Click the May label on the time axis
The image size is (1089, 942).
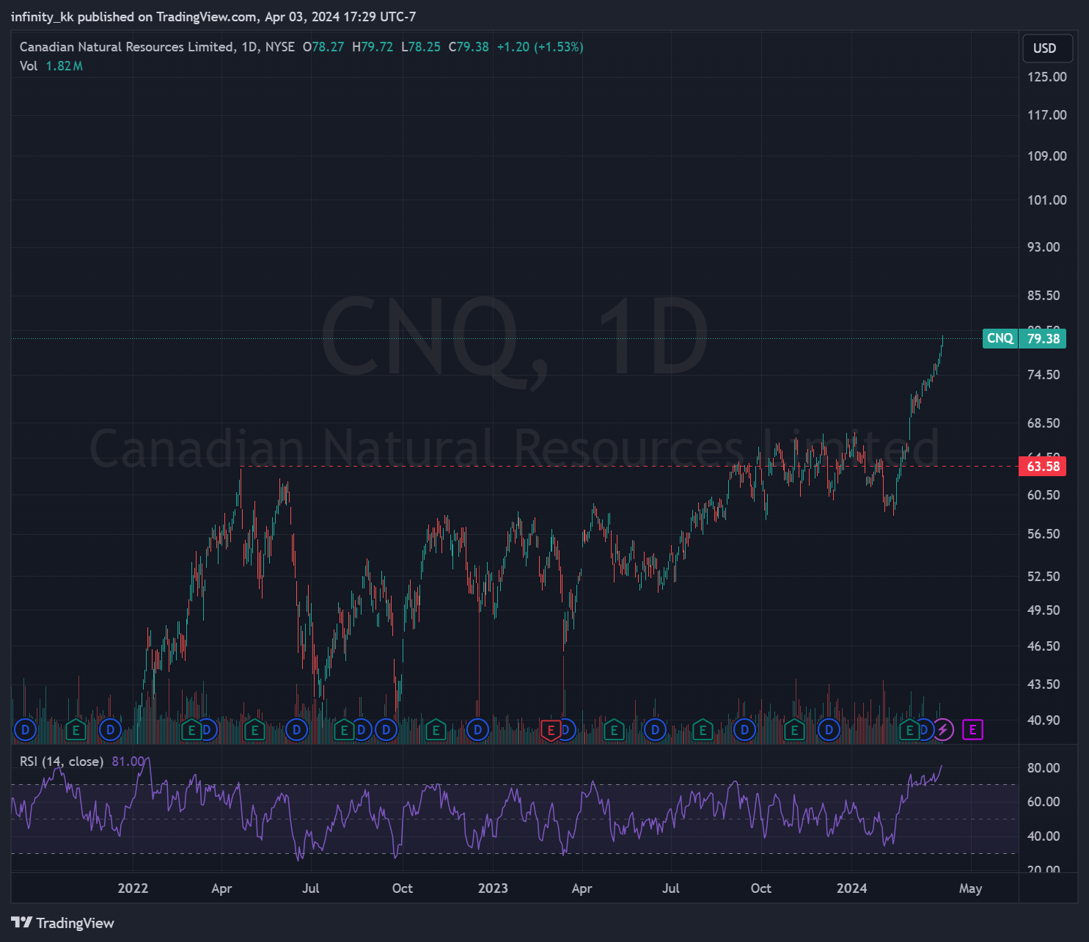[970, 888]
